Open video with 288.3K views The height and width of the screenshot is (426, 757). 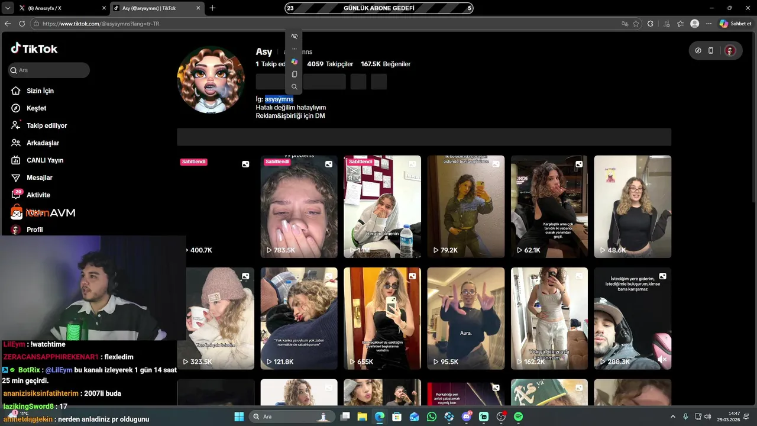pos(633,318)
